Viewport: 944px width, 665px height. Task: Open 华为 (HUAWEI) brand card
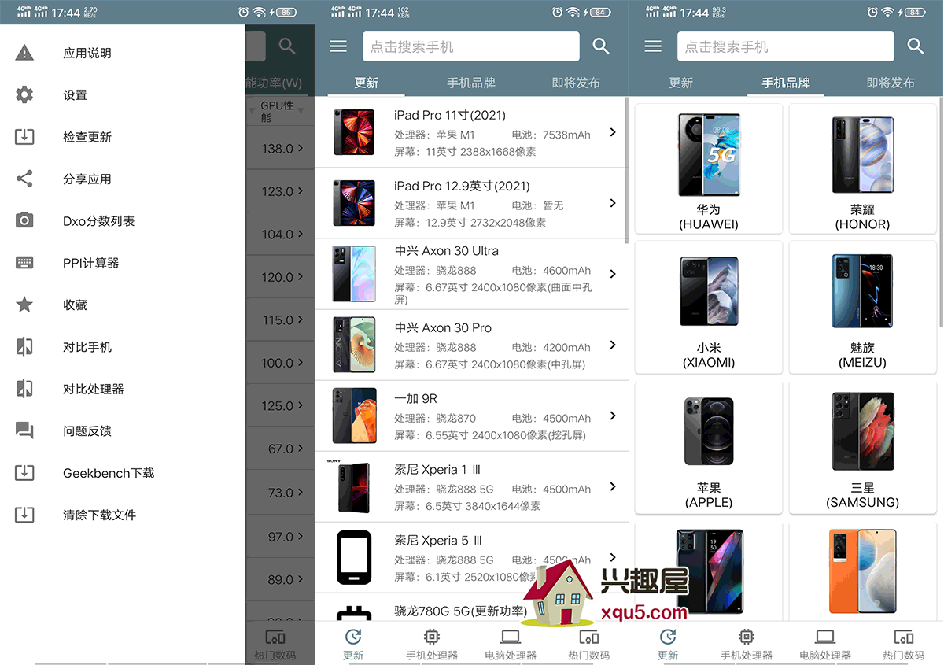[709, 168]
